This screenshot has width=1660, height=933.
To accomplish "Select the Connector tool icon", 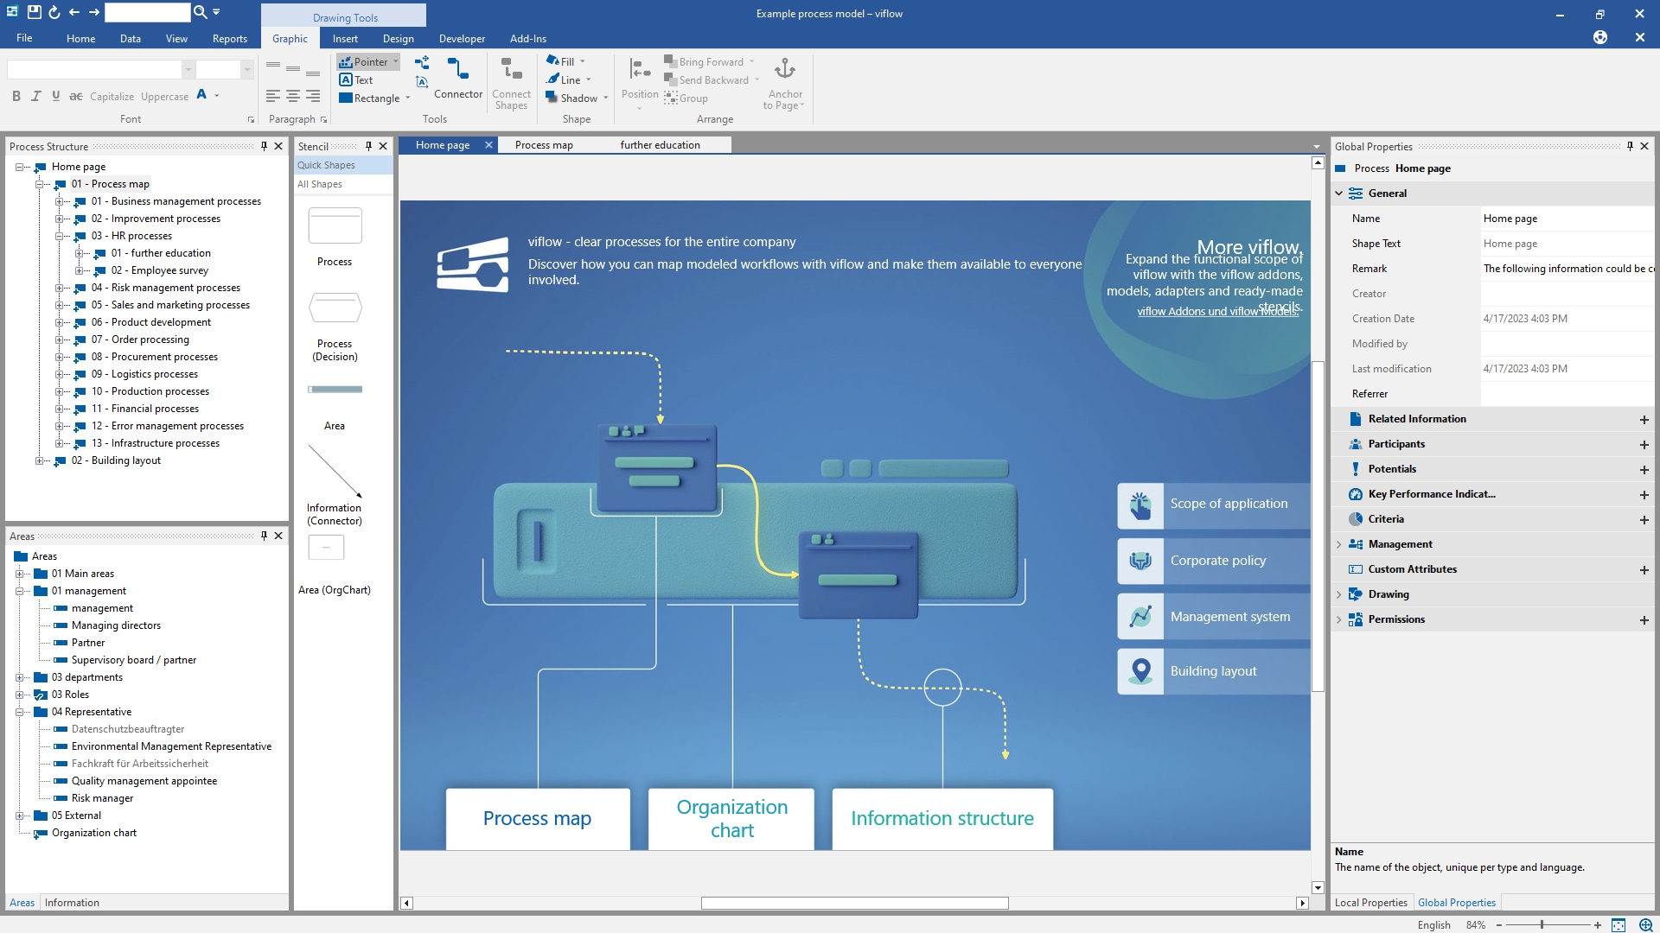I will [457, 69].
